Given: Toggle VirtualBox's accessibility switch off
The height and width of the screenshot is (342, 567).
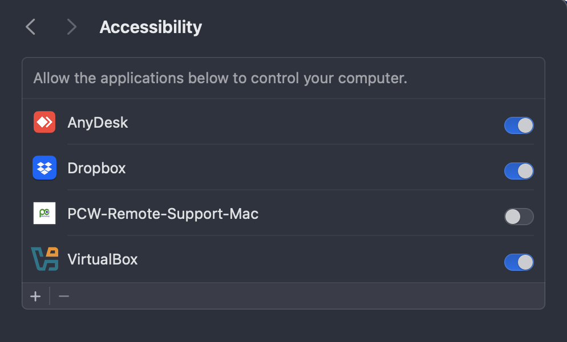Looking at the screenshot, I should [x=519, y=262].
